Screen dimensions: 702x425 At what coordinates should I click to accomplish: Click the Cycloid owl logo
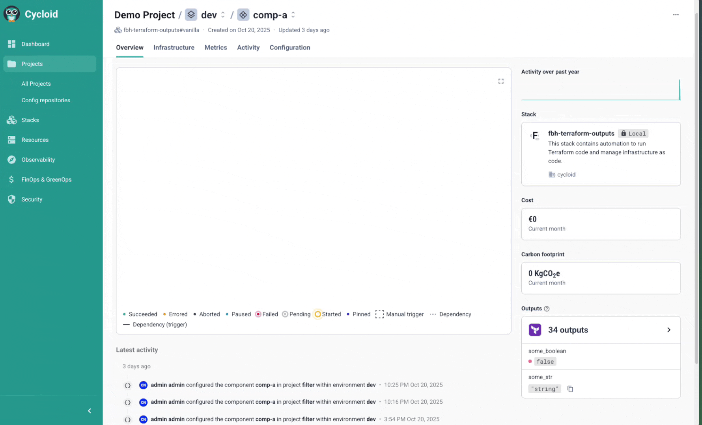11,14
